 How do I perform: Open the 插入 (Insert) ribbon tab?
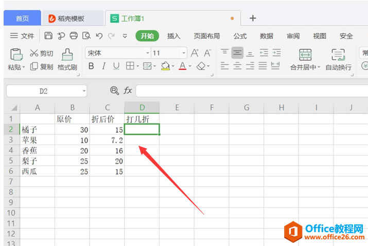(173, 36)
